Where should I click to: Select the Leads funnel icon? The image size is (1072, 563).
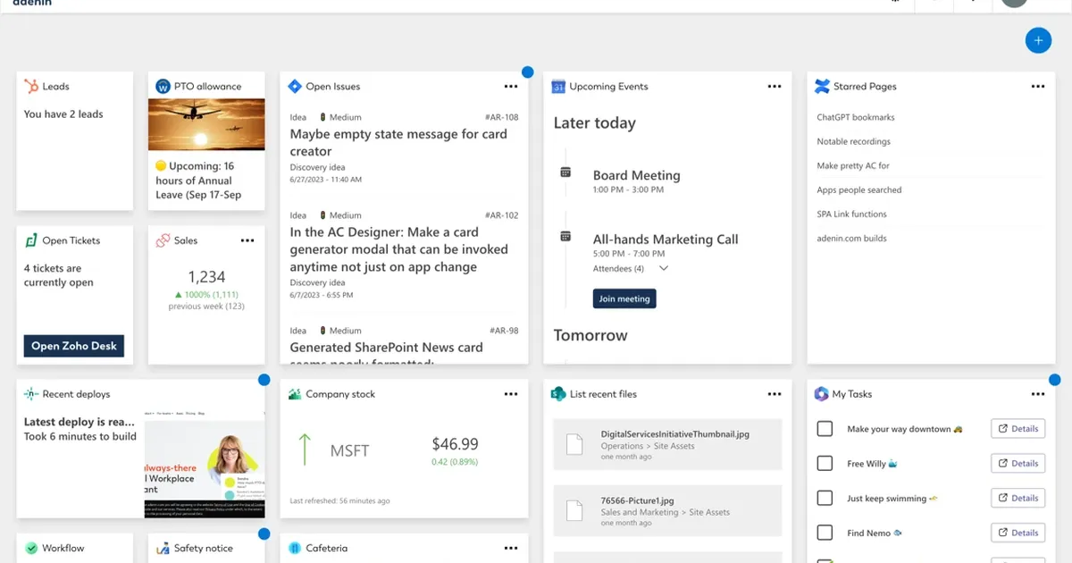29,86
